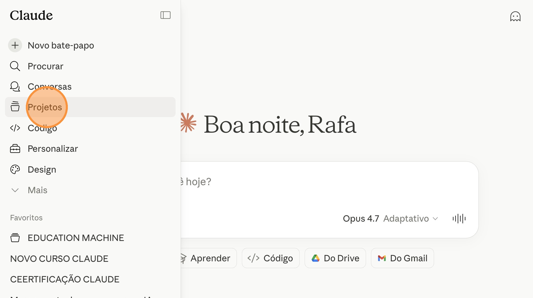Image resolution: width=533 pixels, height=298 pixels.
Task: Click the Do Drive suggestion chip
Action: (x=335, y=258)
